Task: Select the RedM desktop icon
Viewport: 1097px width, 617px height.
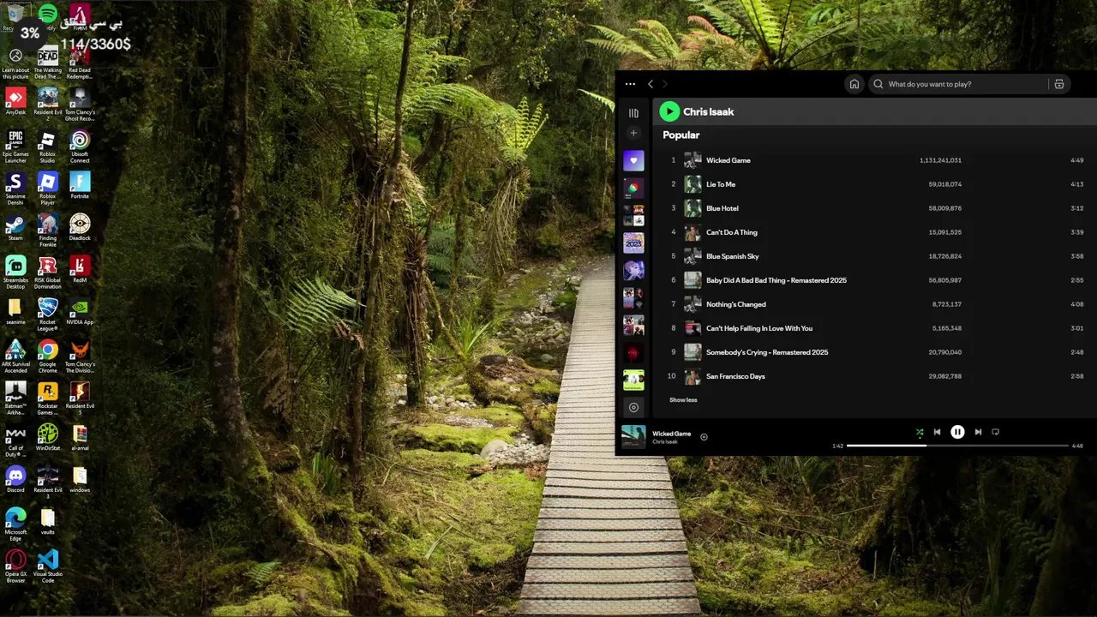Action: 80,269
